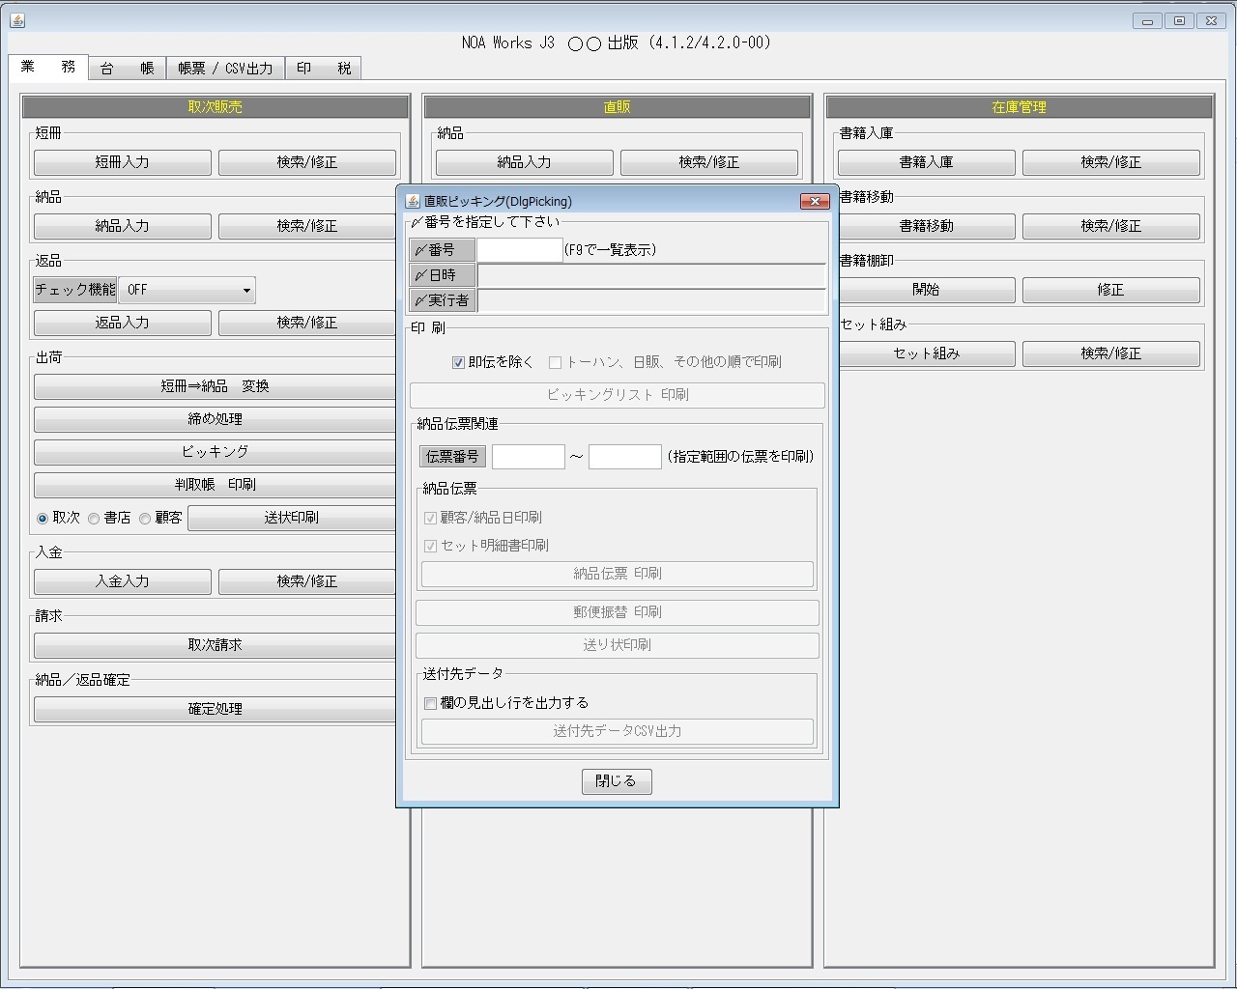Click 検索/修正 in the 返品 group
This screenshot has width=1237, height=989.
(x=307, y=323)
